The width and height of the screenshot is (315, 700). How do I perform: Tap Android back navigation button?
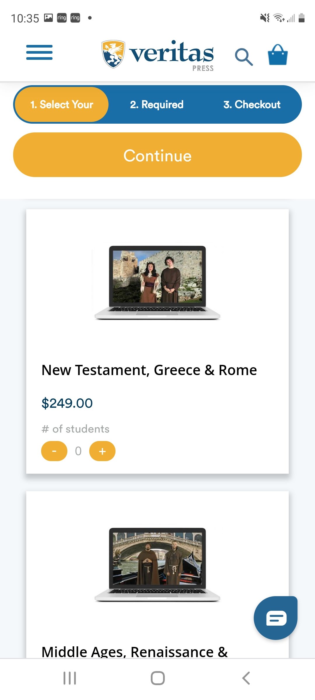point(246,678)
